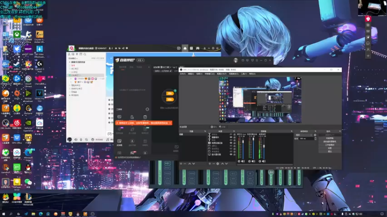Open 4K Video Downloader desktop shortcut
The width and height of the screenshot is (387, 217).
pos(39,51)
